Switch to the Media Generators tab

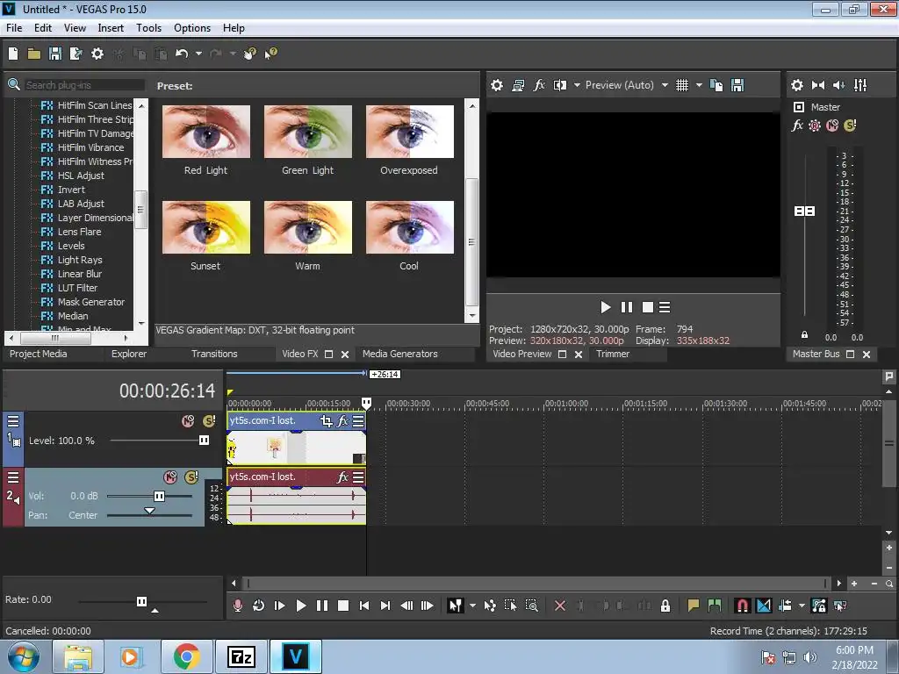click(x=400, y=355)
